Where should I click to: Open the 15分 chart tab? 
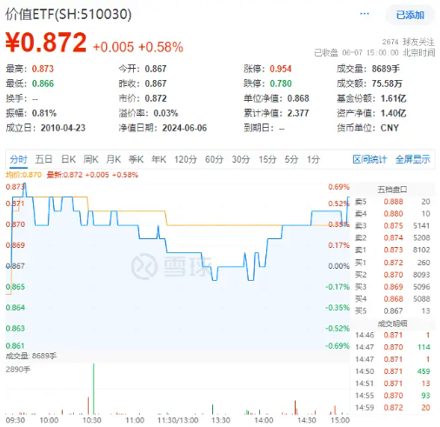tap(268, 159)
